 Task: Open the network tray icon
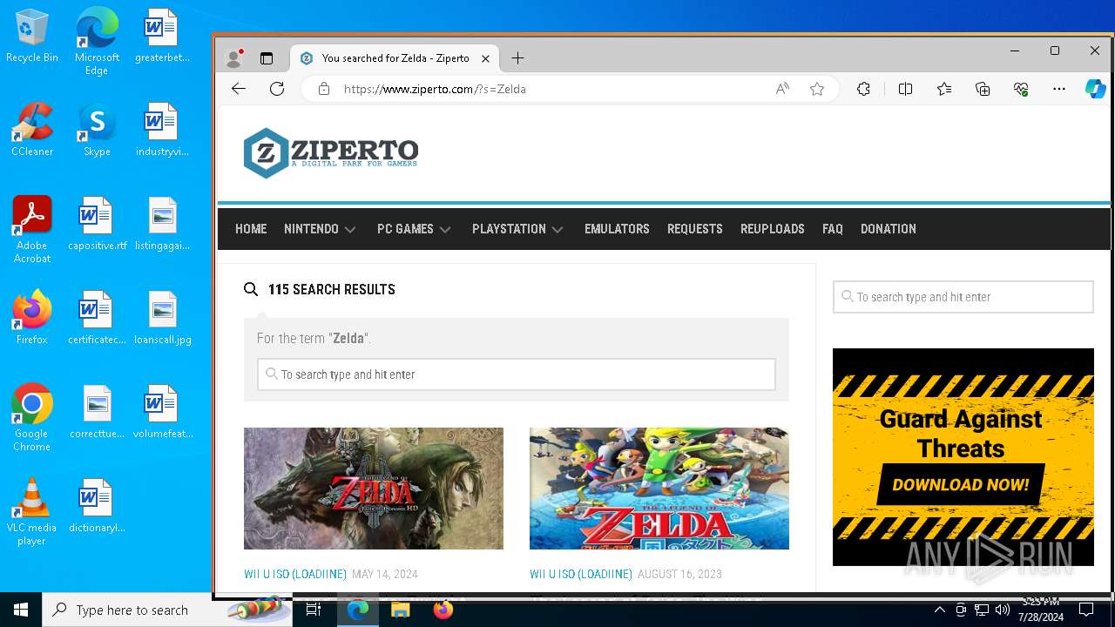point(981,610)
